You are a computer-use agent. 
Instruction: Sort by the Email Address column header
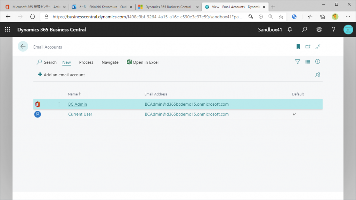(156, 94)
